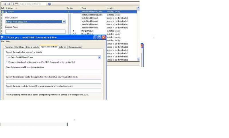Open the Help menu
Viewport: 229px width, 138px height.
[x=8, y=41]
